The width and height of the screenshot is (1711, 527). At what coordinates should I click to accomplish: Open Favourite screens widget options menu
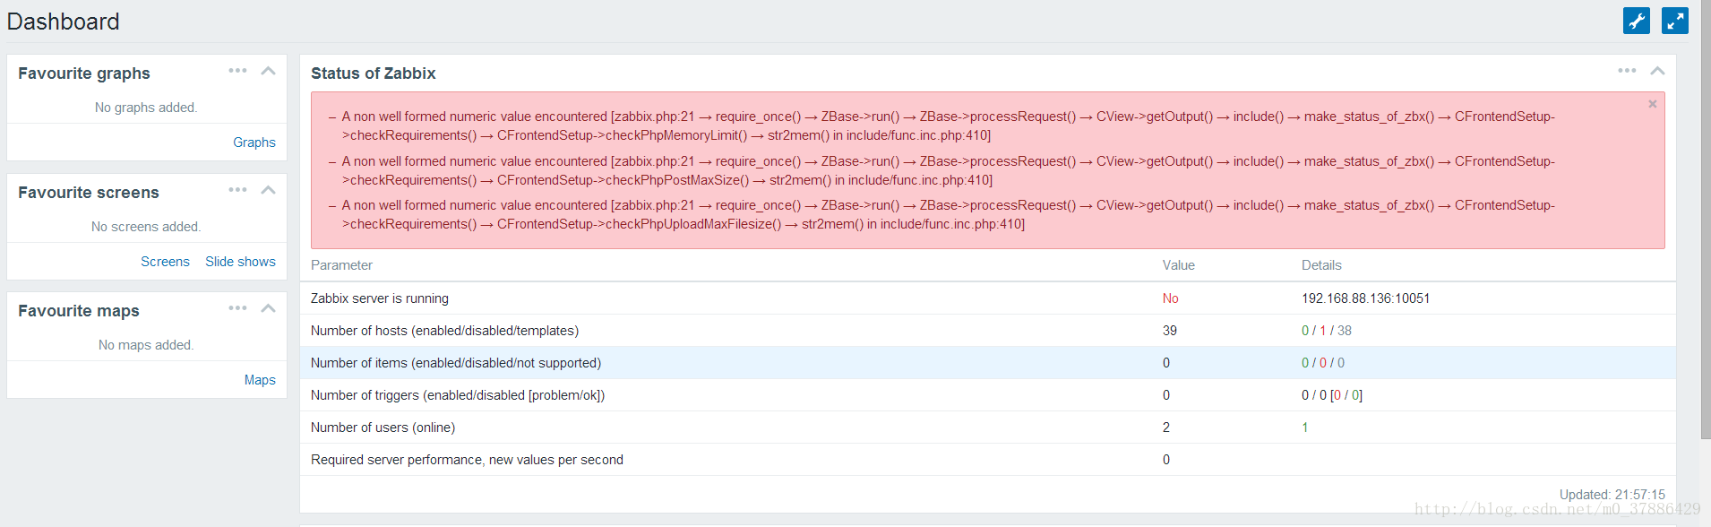pos(237,190)
